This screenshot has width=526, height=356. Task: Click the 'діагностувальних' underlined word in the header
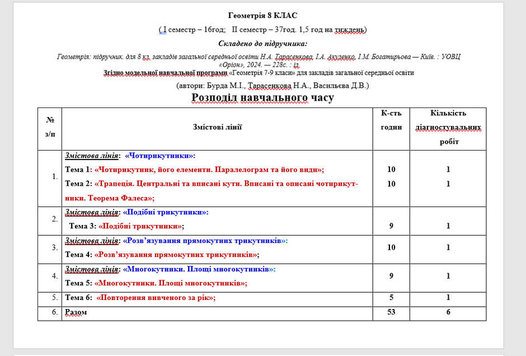tap(448, 128)
